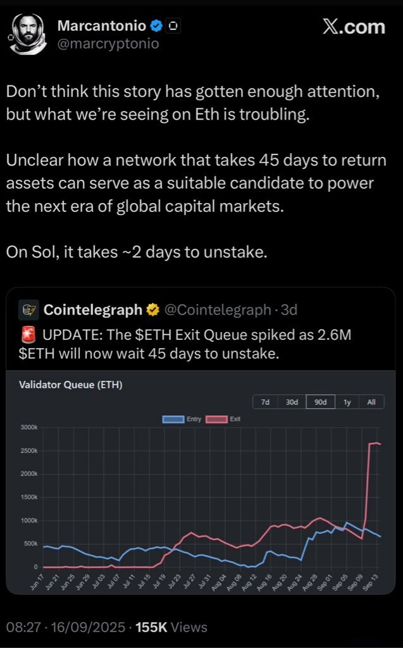Select the 7d chart range
Image resolution: width=403 pixels, height=648 pixels.
(x=266, y=402)
